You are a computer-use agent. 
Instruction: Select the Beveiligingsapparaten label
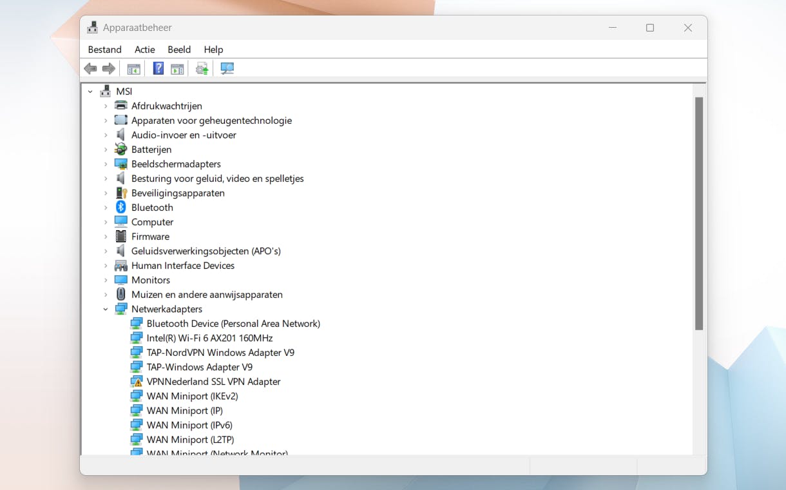178,193
